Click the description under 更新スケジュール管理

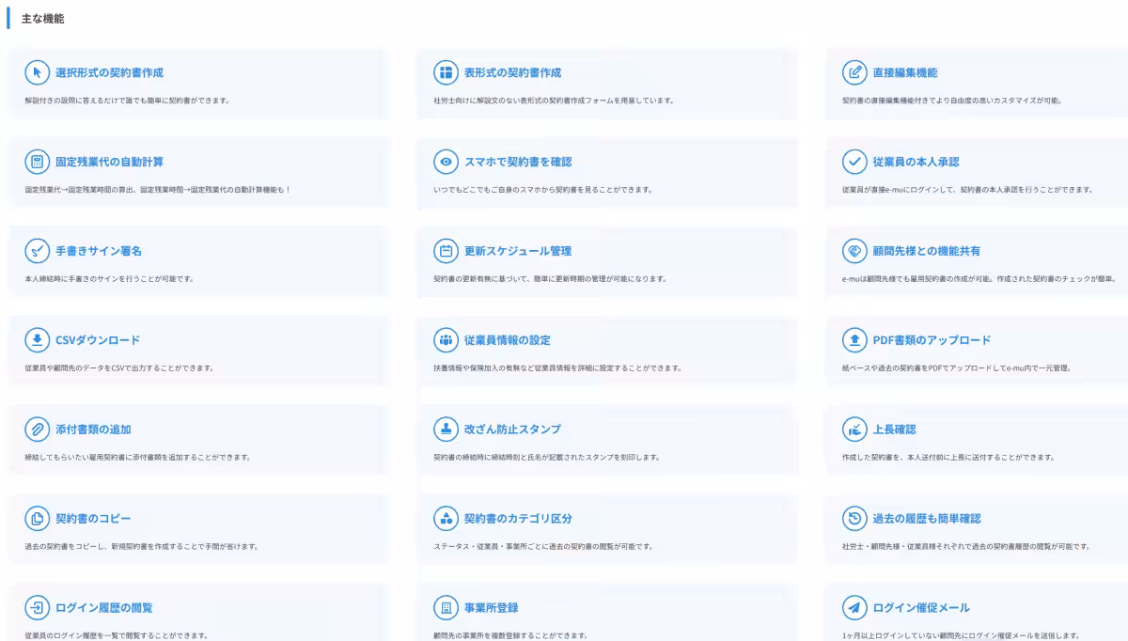[x=550, y=279]
